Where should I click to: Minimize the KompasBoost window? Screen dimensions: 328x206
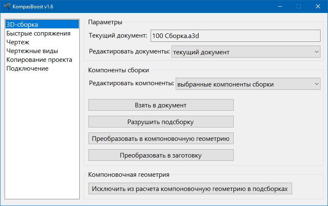pos(280,7)
